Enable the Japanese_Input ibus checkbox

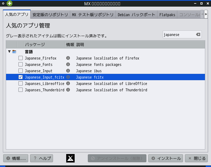(21, 71)
